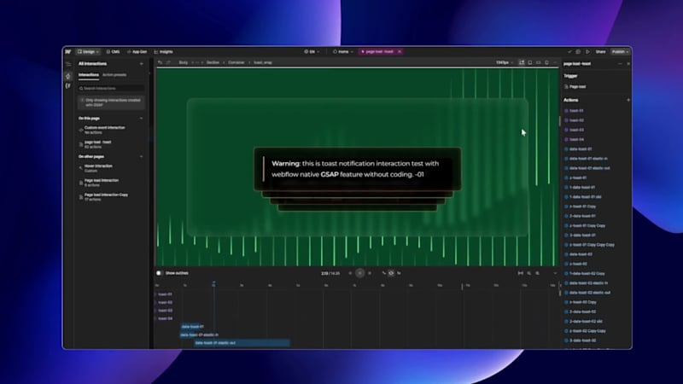Click the redo icon above canvas
Screen dimensions: 683x384
[x=168, y=62]
